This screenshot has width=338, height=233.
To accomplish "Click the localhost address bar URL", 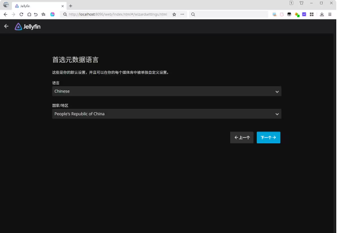I will click(x=118, y=15).
